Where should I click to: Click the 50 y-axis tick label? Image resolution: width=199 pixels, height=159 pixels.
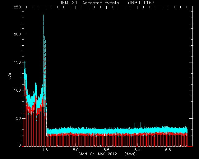(x=18, y=118)
